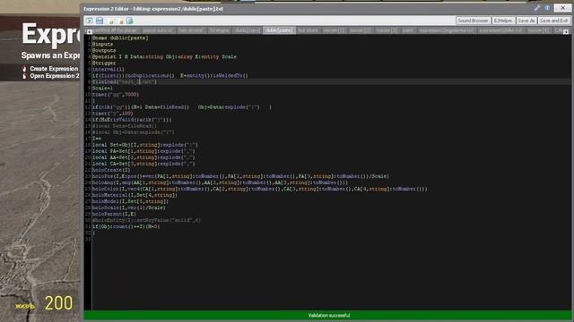The width and height of the screenshot is (574, 322).
Task: Click the holoModel(I,Set[5,string]) line
Action: click(x=130, y=201)
